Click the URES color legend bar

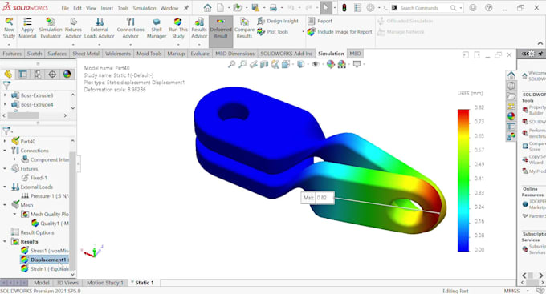point(463,180)
